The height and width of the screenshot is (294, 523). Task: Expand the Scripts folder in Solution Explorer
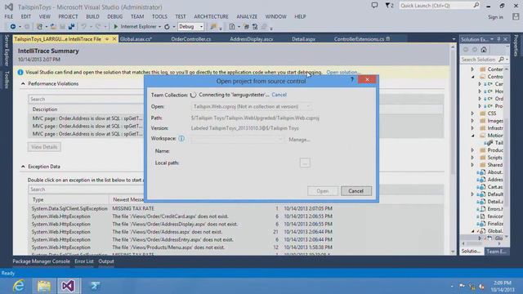click(x=472, y=158)
